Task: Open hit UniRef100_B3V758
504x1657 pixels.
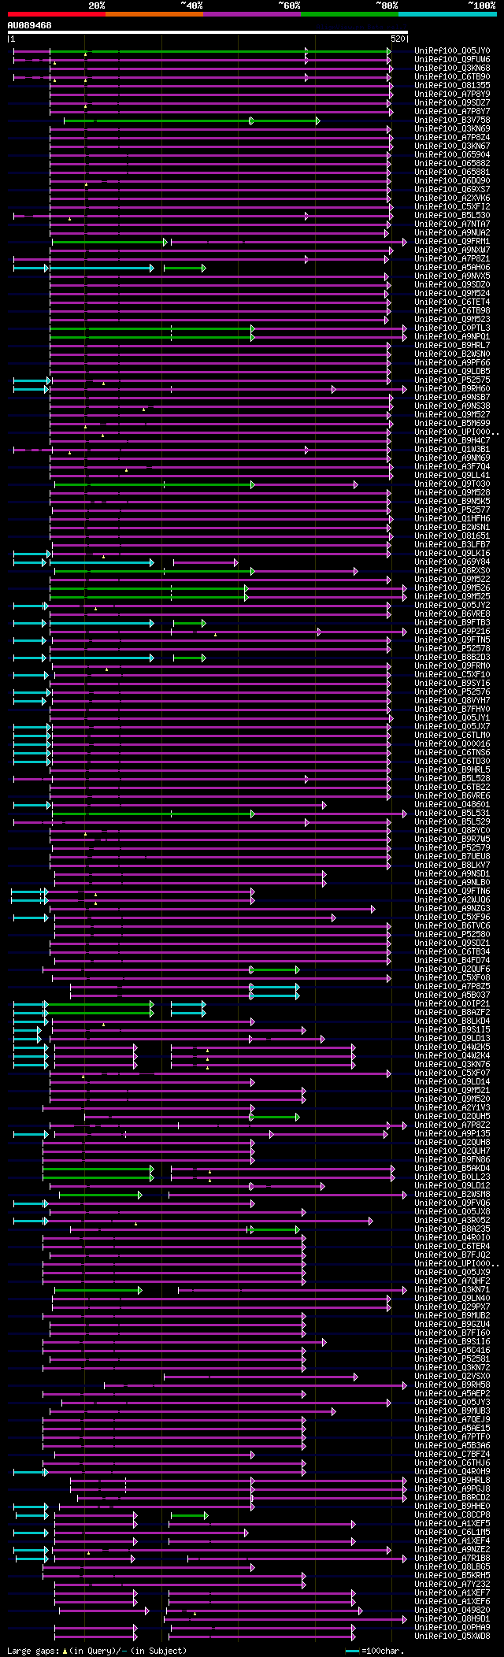Action: [452, 120]
